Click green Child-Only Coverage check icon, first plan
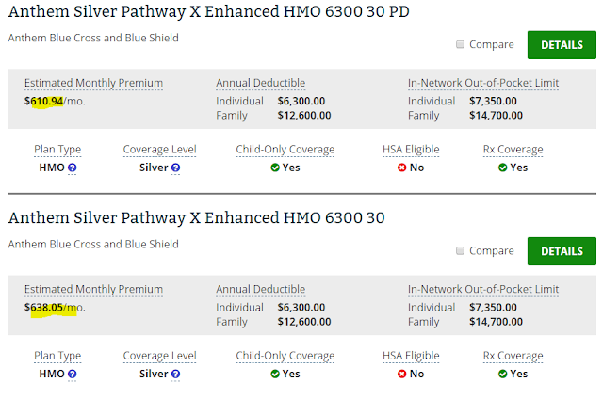Image resolution: width=603 pixels, height=399 pixels. pyautogui.click(x=275, y=168)
